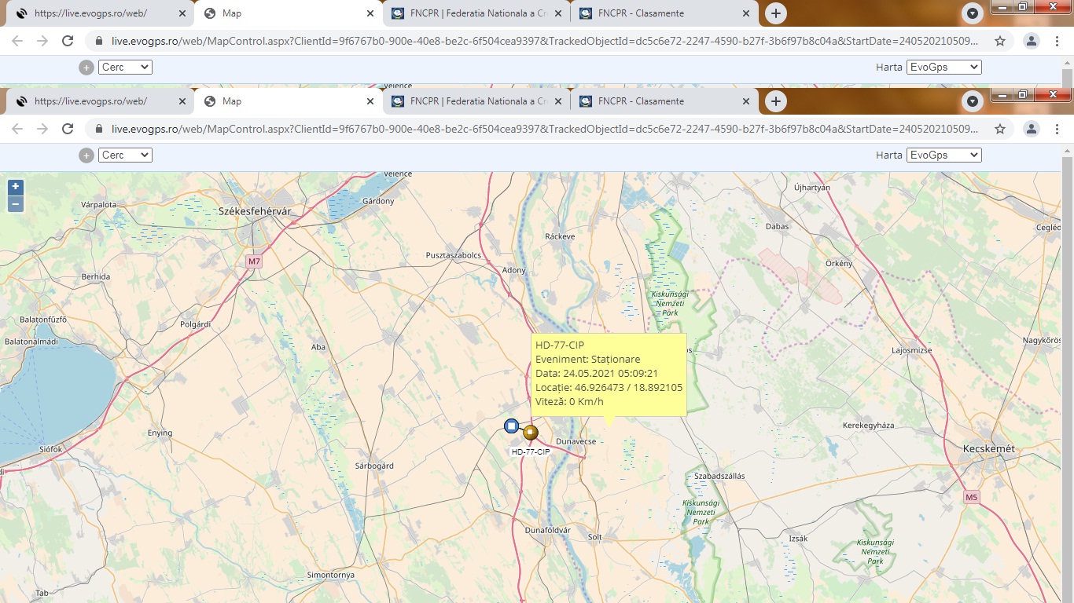The width and height of the screenshot is (1074, 603).
Task: Zoom in with the map plus button
Action: coord(15,187)
